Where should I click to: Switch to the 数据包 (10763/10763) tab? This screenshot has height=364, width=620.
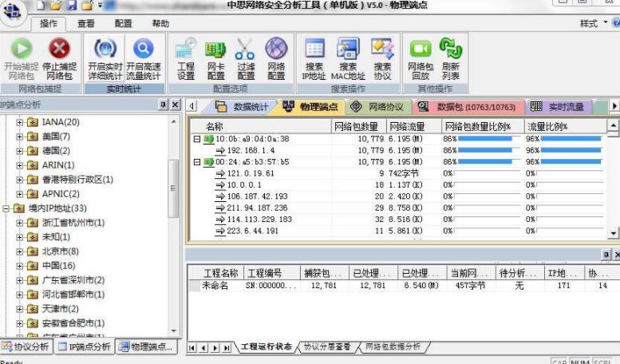pyautogui.click(x=468, y=106)
